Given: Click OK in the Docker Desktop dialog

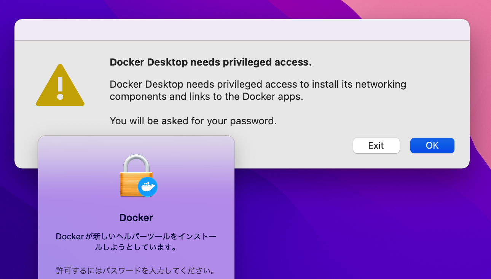Looking at the screenshot, I should point(432,146).
